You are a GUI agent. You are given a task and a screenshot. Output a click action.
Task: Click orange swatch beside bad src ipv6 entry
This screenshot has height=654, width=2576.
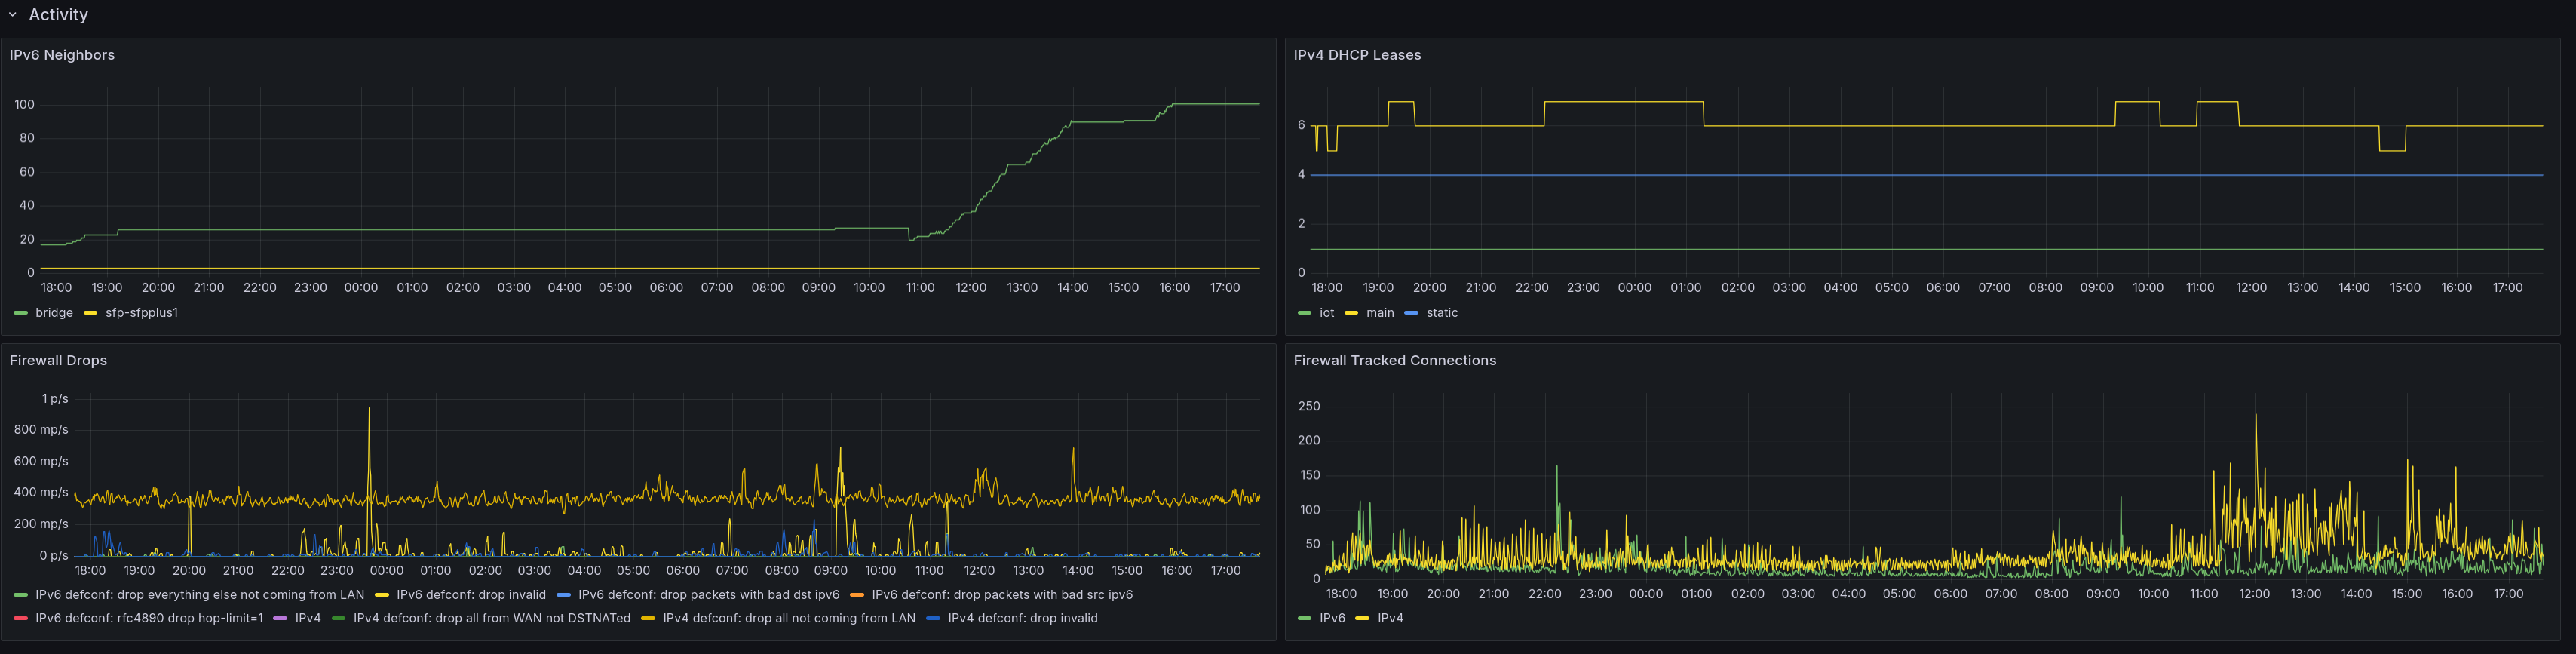857,595
